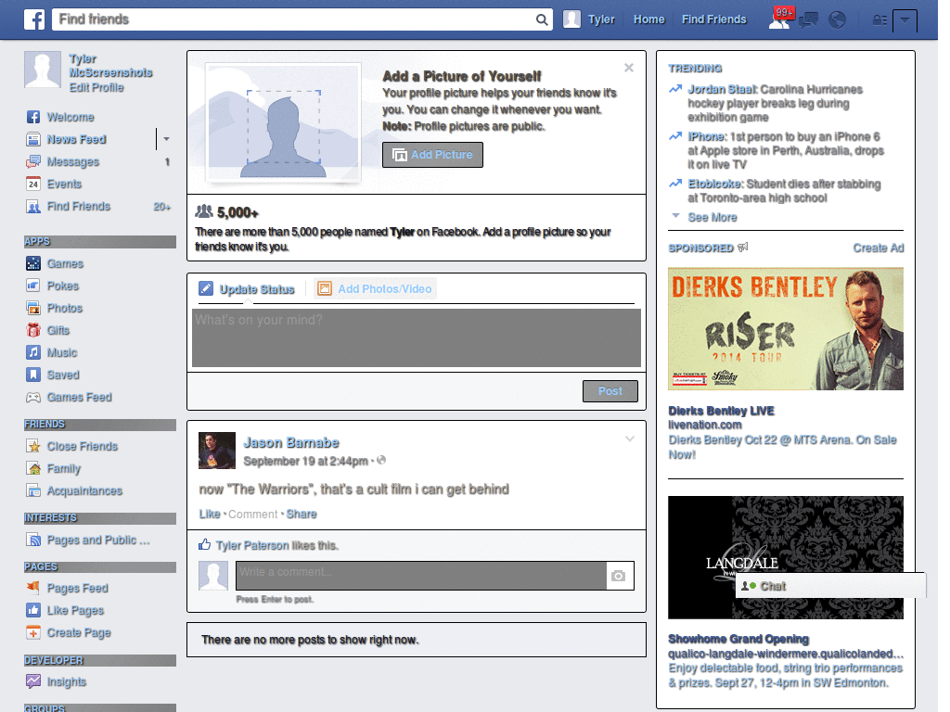
Task: Click Edit Profile link
Action: point(96,87)
